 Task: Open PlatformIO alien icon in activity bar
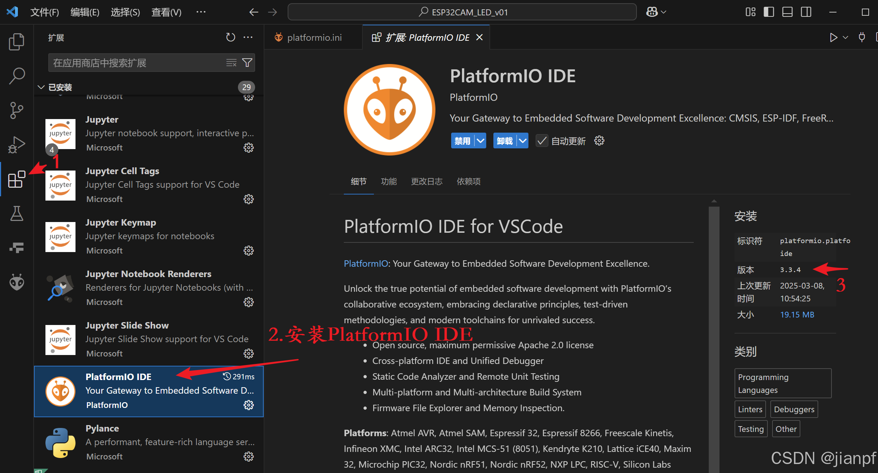(16, 282)
